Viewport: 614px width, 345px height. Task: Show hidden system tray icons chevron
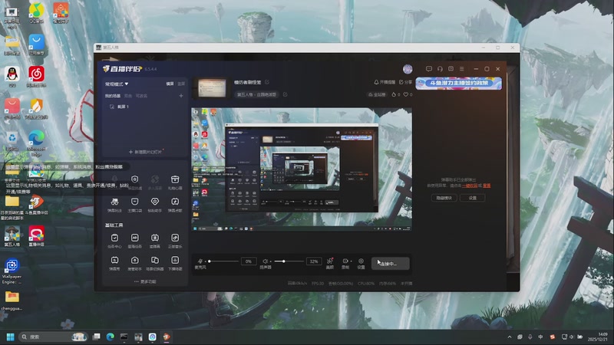pos(510,337)
